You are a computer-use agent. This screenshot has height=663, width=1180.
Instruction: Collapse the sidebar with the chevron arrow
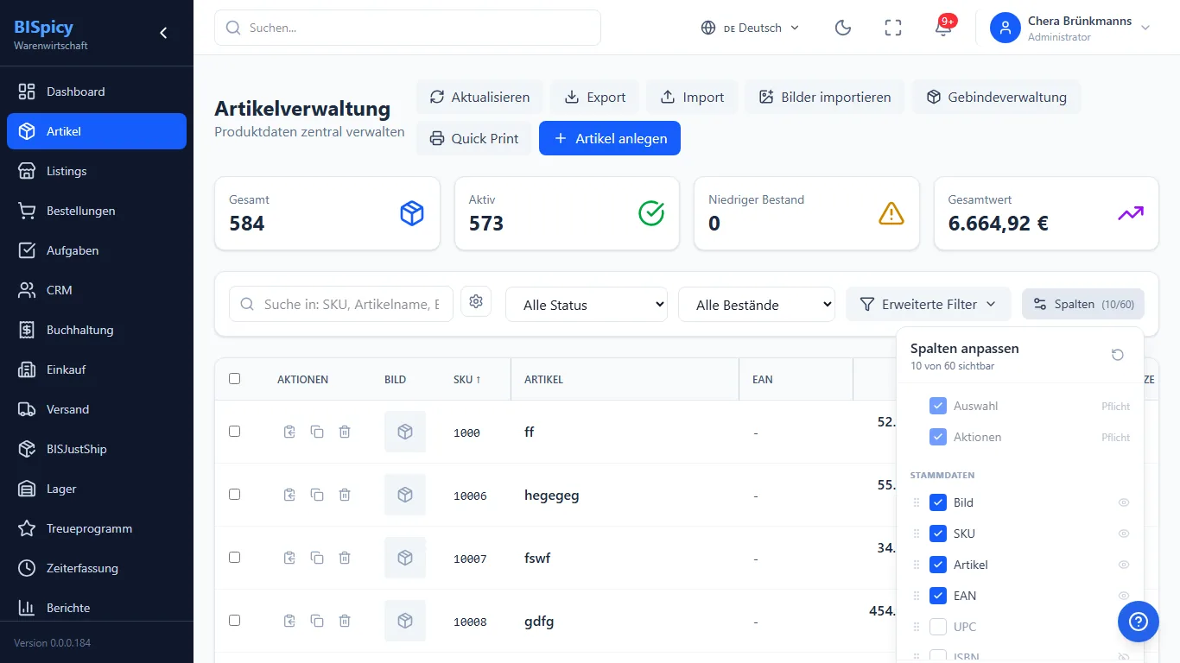(163, 33)
